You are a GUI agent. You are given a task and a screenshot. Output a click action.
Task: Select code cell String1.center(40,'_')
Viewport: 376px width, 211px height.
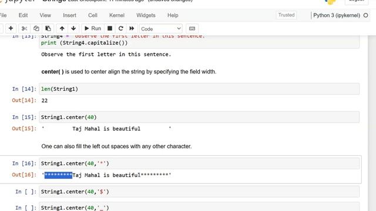tap(199, 207)
